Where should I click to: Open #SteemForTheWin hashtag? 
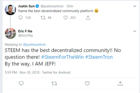point(63,57)
